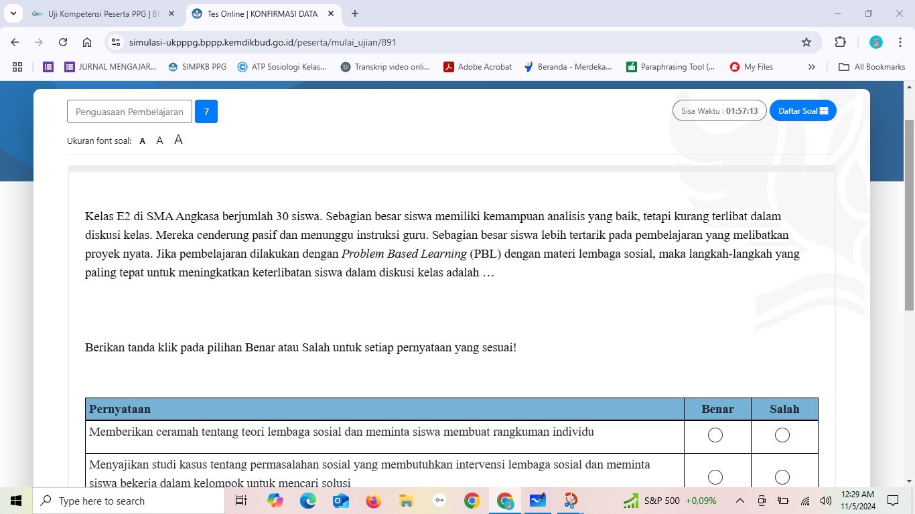Open the first purple form bookmark icon

tap(48, 67)
